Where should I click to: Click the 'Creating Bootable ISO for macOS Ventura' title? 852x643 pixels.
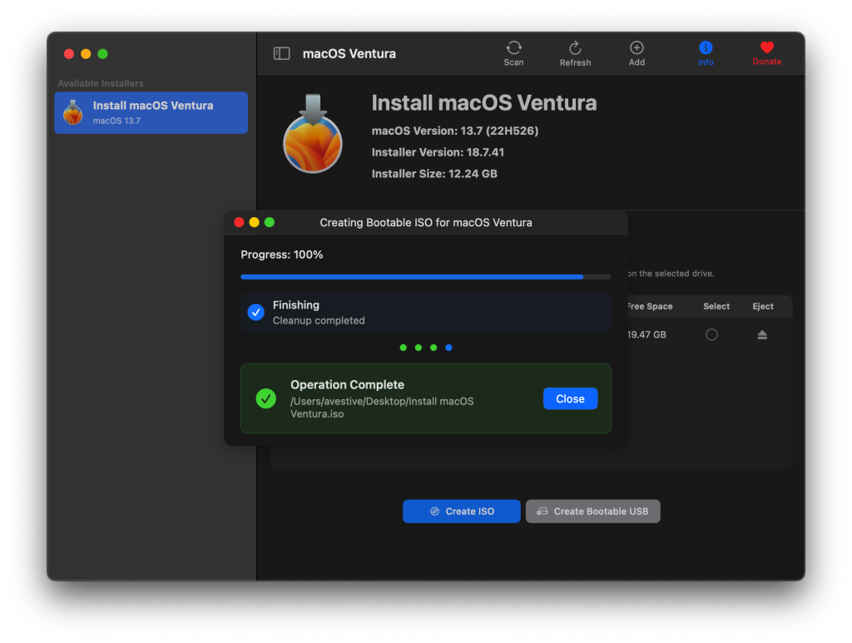pos(426,223)
